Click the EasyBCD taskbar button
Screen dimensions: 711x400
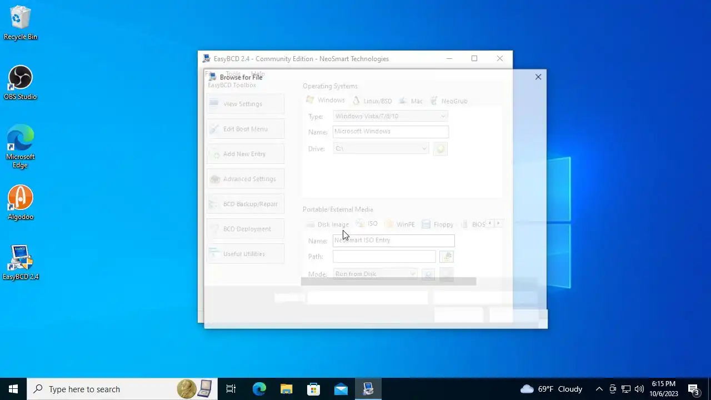pyautogui.click(x=368, y=389)
